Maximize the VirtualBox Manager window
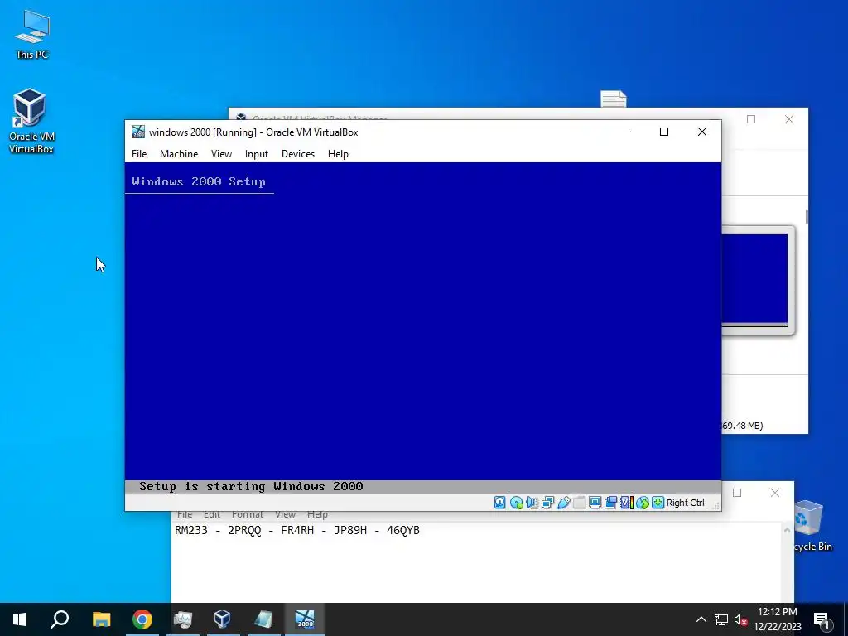 click(750, 119)
